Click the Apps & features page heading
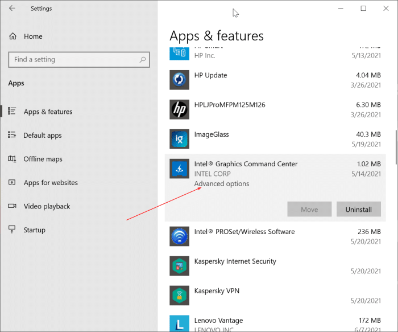 coord(217,36)
